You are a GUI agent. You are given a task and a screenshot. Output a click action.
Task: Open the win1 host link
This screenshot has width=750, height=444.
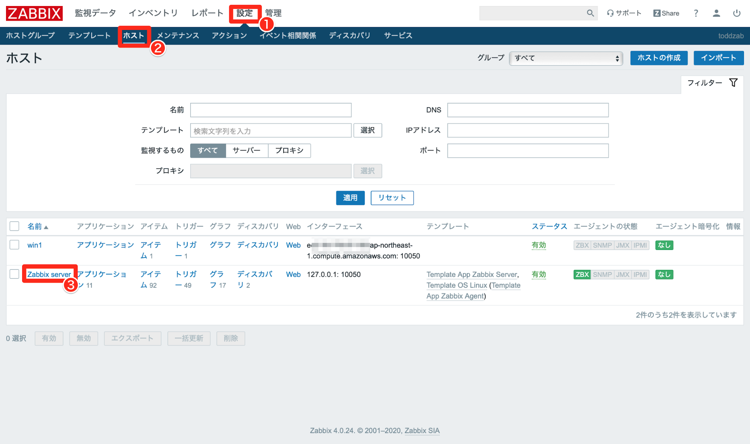pos(35,245)
